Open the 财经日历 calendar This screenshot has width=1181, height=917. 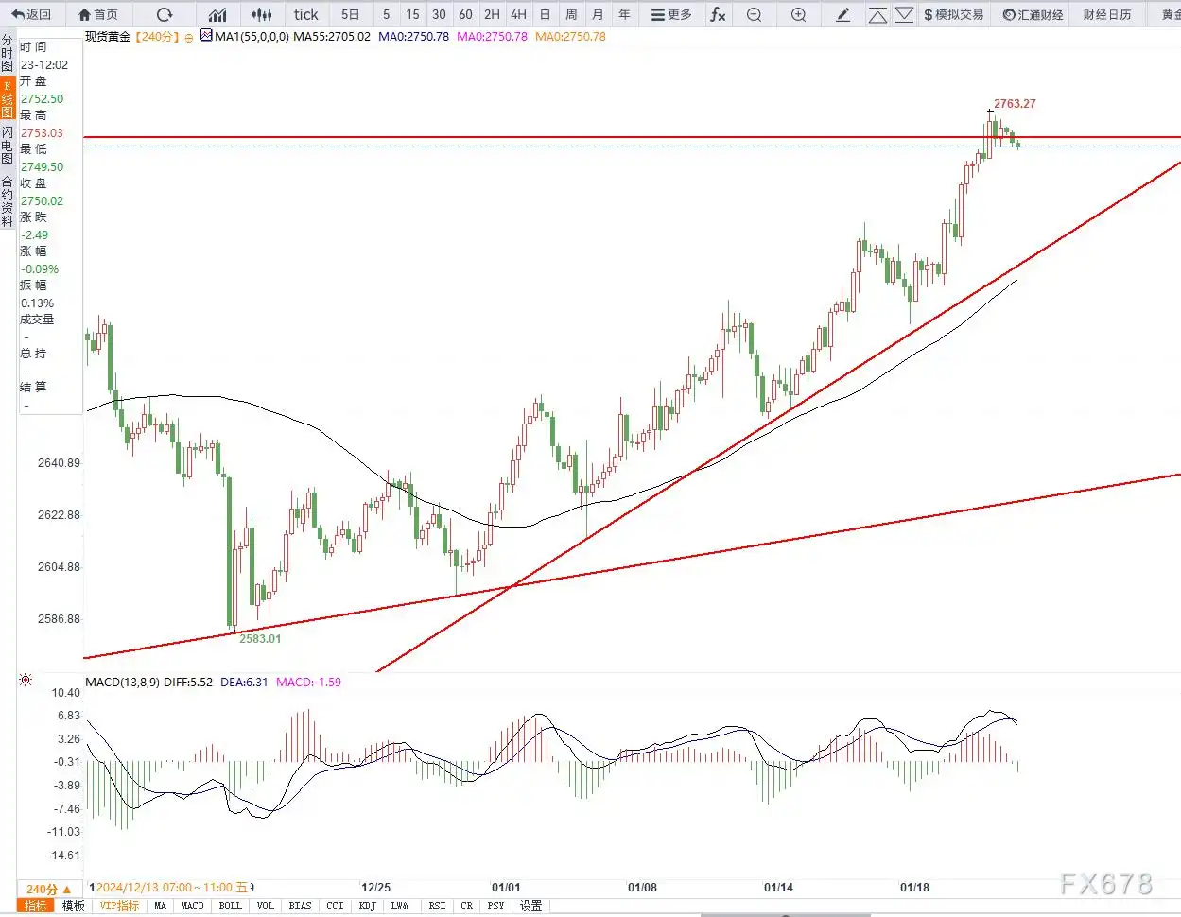[x=1107, y=14]
